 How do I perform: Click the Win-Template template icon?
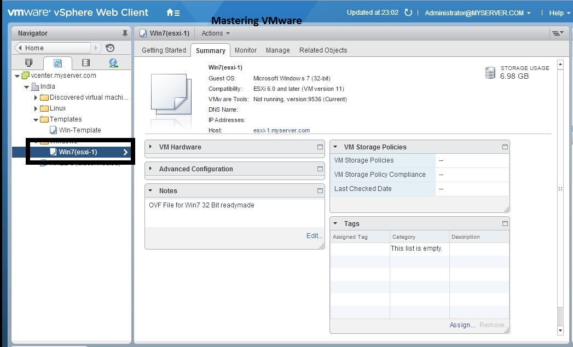pyautogui.click(x=53, y=130)
